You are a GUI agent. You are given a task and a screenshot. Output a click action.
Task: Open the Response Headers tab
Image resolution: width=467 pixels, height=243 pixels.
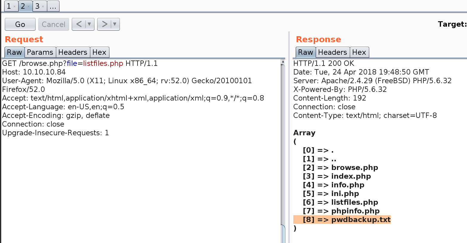tap(332, 52)
